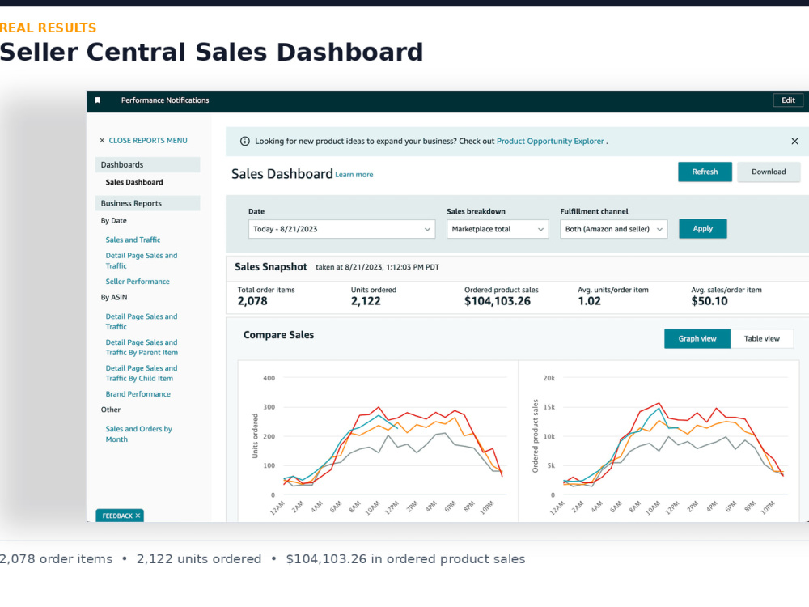Click the bookmark icon beside Performance Notifications

(98, 100)
